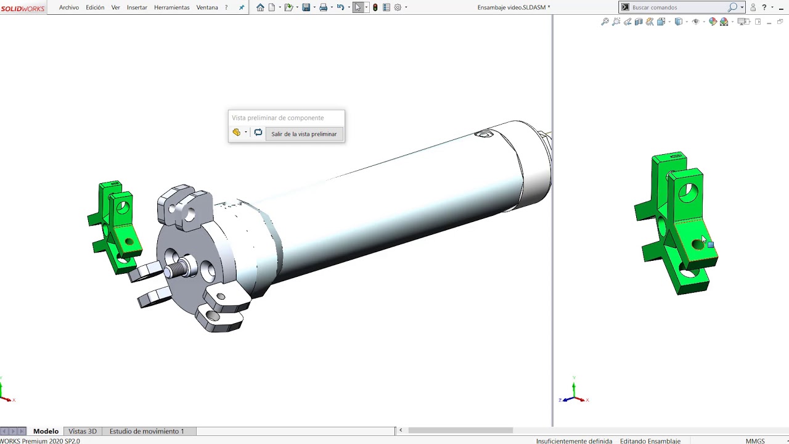The width and height of the screenshot is (789, 444).
Task: Undo the last action with the Undo icon
Action: (x=340, y=7)
